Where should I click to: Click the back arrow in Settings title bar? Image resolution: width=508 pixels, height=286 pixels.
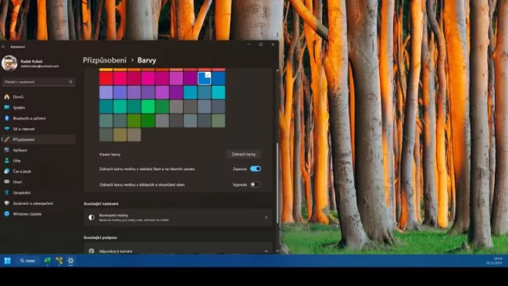point(4,47)
